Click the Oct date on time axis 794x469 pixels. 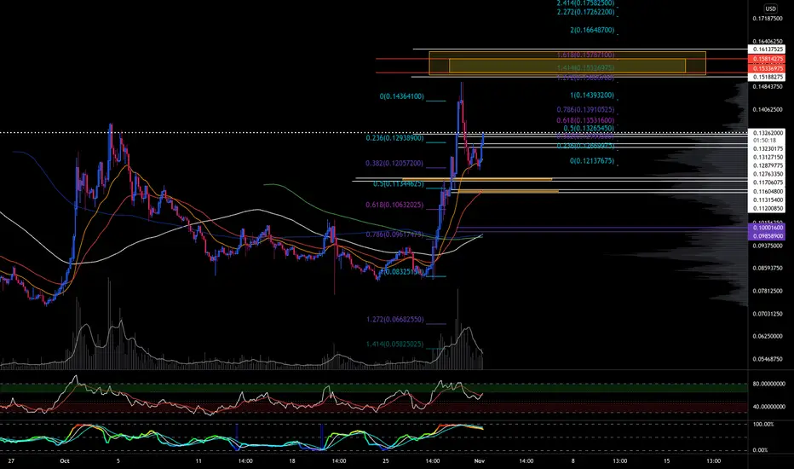[x=64, y=460]
